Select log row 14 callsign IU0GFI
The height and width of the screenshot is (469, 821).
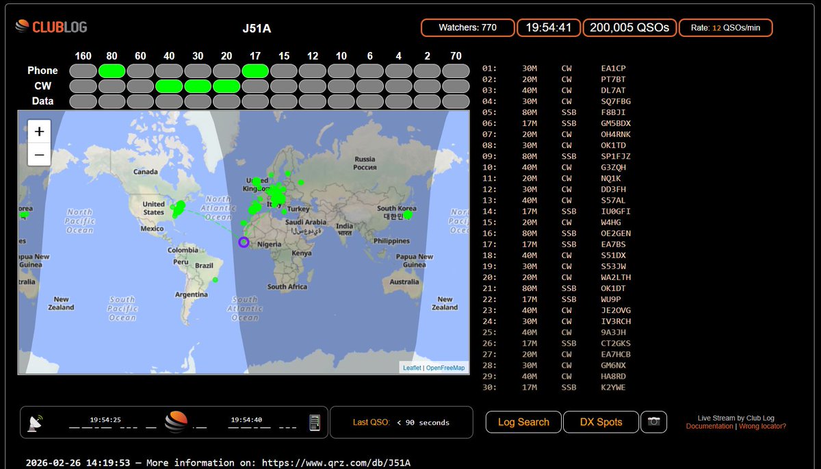(616, 212)
